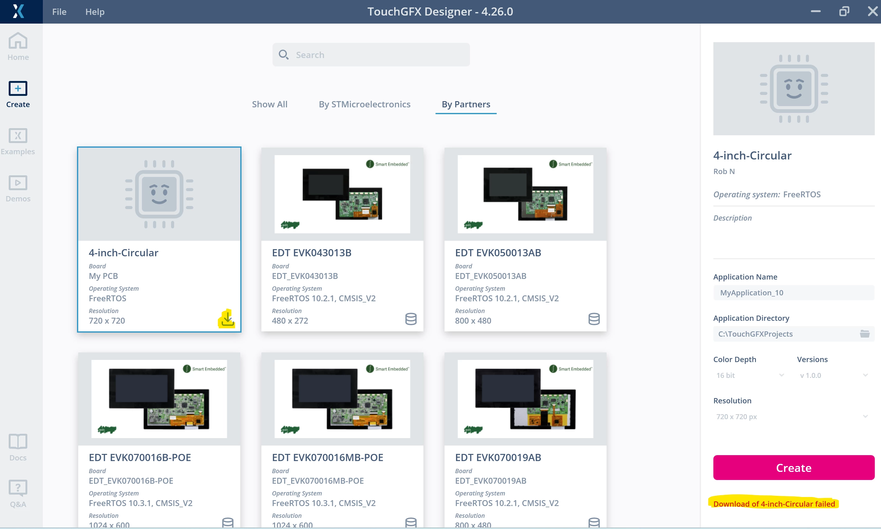Screen dimensions: 881x529
Task: Close the TouchGFX Designer window
Action: pyautogui.click(x=872, y=11)
